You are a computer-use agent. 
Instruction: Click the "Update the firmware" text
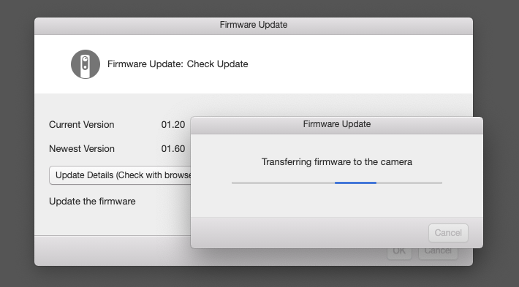[92, 202]
